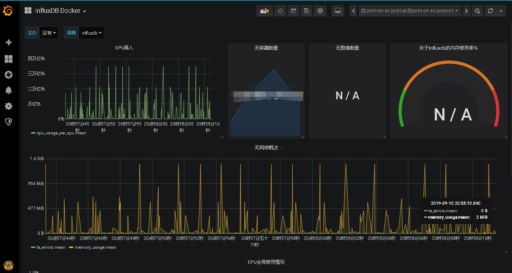This screenshot has width=512, height=273.
Task: Click the N / A value inside the gauge
Action: point(453,115)
